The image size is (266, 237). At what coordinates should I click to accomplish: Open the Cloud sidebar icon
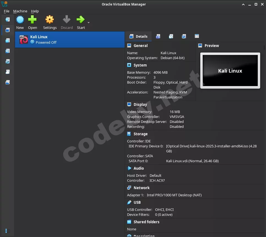(x=7, y=72)
